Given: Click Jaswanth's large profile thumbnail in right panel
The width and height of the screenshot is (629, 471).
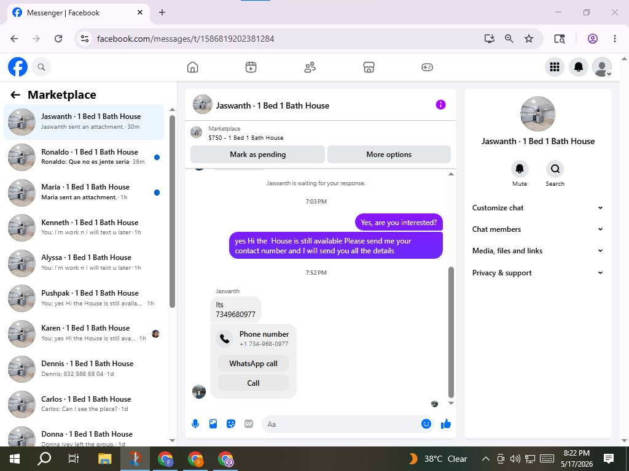Looking at the screenshot, I should point(537,113).
